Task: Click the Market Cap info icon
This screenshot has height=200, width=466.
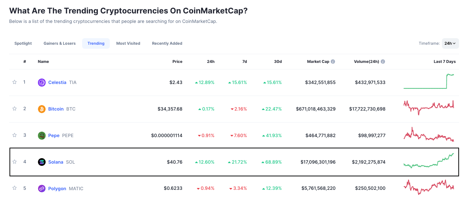Action: pos(333,62)
